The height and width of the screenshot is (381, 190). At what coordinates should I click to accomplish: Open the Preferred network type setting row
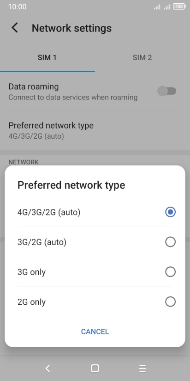pyautogui.click(x=95, y=130)
